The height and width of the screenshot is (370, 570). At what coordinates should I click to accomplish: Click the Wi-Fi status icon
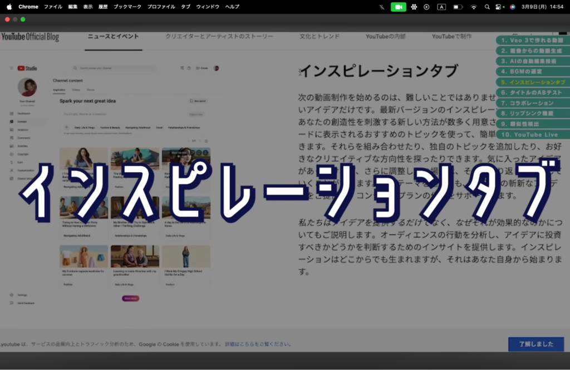(x=474, y=7)
